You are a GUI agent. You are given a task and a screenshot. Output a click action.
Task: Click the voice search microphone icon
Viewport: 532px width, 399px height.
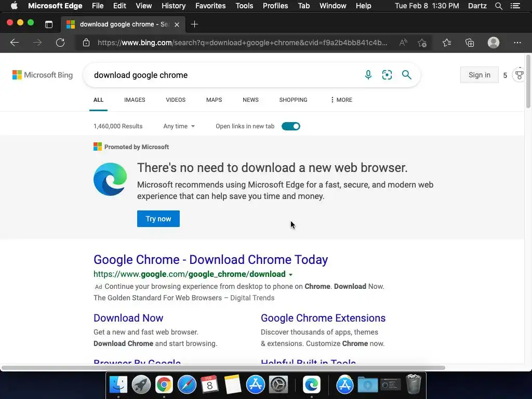pyautogui.click(x=368, y=75)
